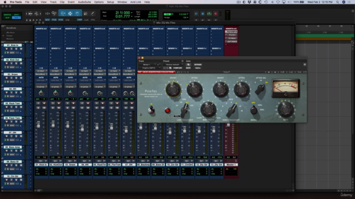This screenshot has height=199, width=355.
Task: Open the factory default preset dropdown
Action: pos(174,65)
